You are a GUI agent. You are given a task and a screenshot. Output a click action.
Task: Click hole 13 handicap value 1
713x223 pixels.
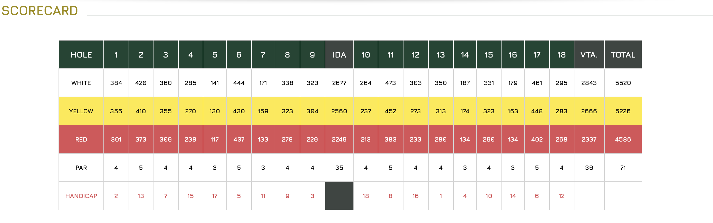(441, 196)
